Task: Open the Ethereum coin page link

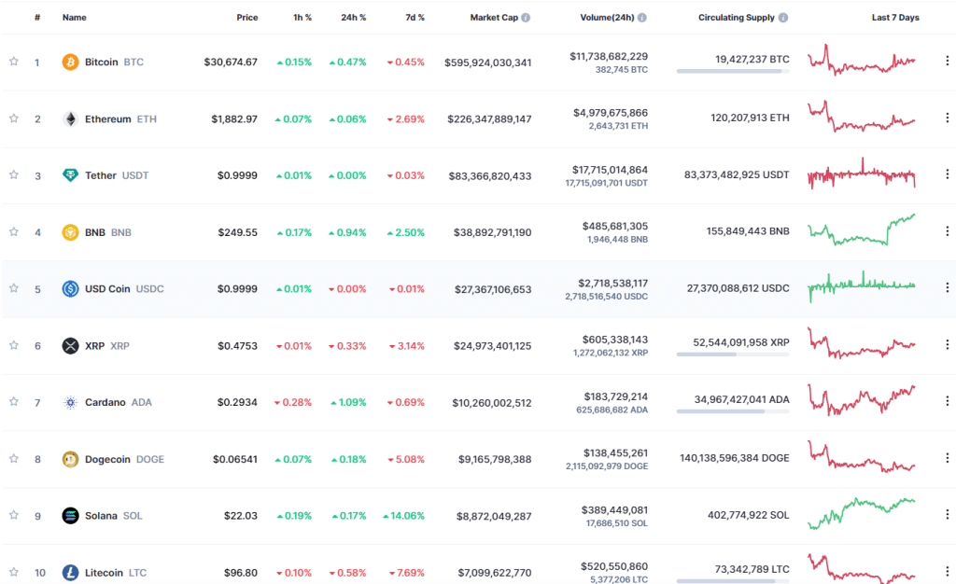Action: (107, 118)
